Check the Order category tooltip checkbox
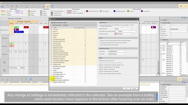Viewport: 188px width, 105px height. coord(51,69)
